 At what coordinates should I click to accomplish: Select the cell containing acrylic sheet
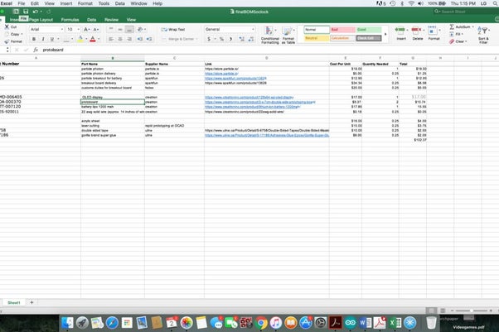[x=113, y=121]
